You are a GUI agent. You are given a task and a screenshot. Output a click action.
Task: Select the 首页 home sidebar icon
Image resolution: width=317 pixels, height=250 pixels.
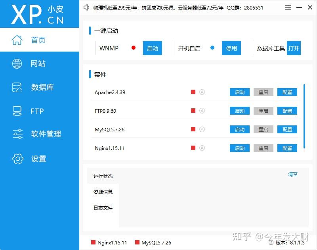point(17,40)
